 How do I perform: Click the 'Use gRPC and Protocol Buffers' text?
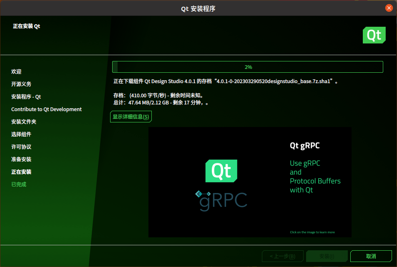(x=315, y=176)
